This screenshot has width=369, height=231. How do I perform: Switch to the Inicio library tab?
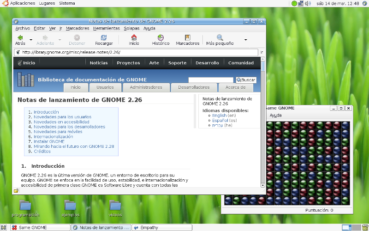[x=76, y=87]
